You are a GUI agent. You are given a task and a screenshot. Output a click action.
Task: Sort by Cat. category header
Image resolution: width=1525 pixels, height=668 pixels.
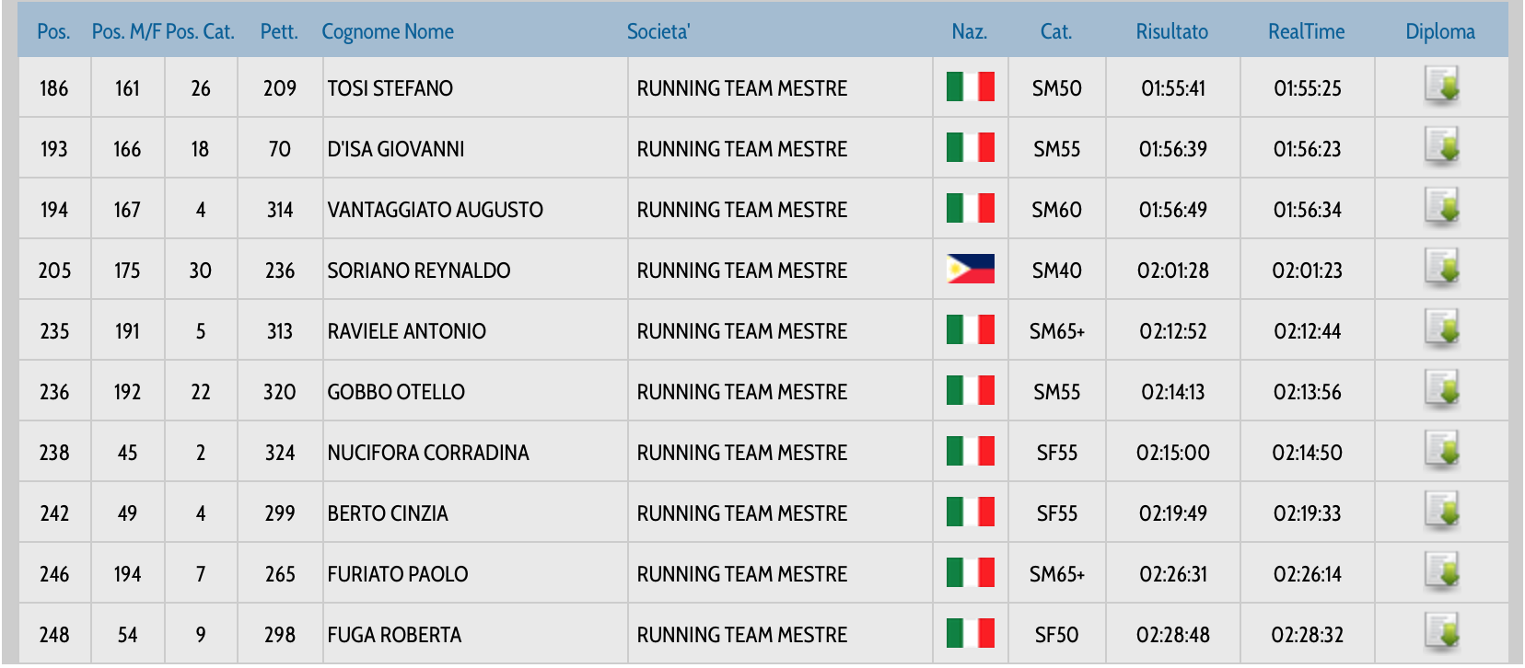coord(1055,32)
